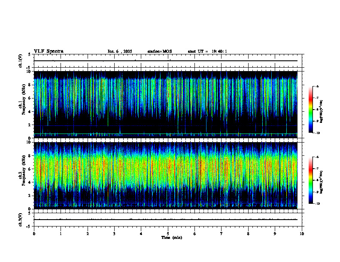Click time axis tick label "1"
The height and width of the screenshot is (262, 340).
point(61,234)
